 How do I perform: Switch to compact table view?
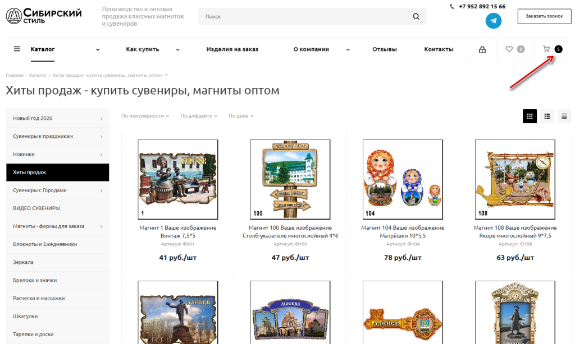564,117
